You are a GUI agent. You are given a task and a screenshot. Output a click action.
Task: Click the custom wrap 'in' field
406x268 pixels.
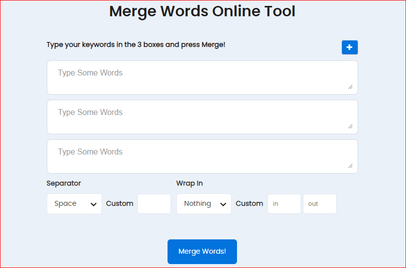tap(284, 204)
